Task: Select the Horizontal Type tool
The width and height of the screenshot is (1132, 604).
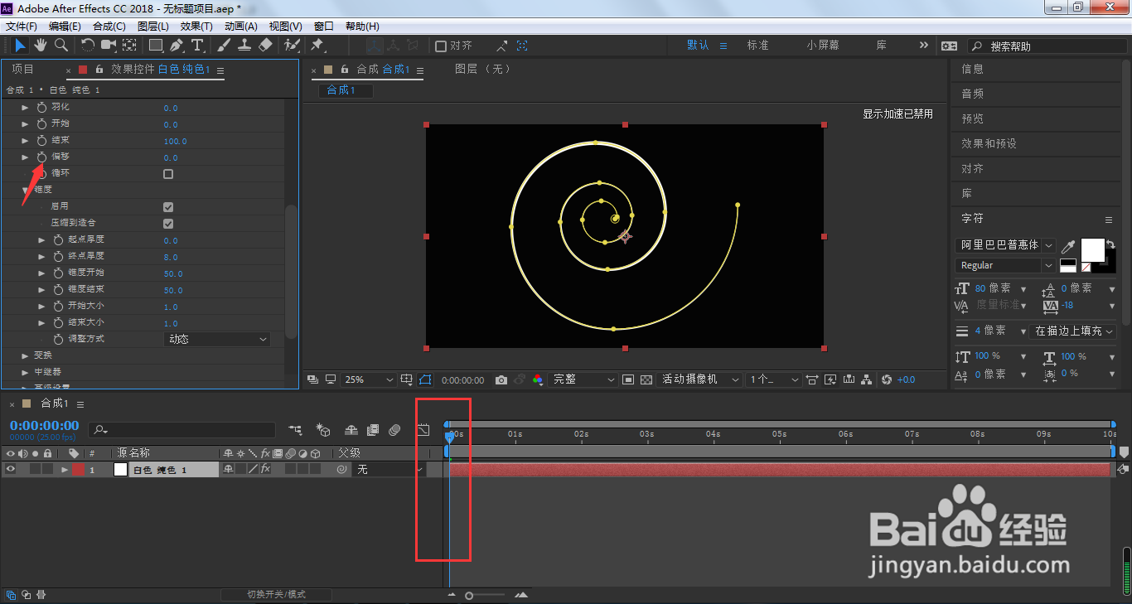Action: click(x=197, y=45)
